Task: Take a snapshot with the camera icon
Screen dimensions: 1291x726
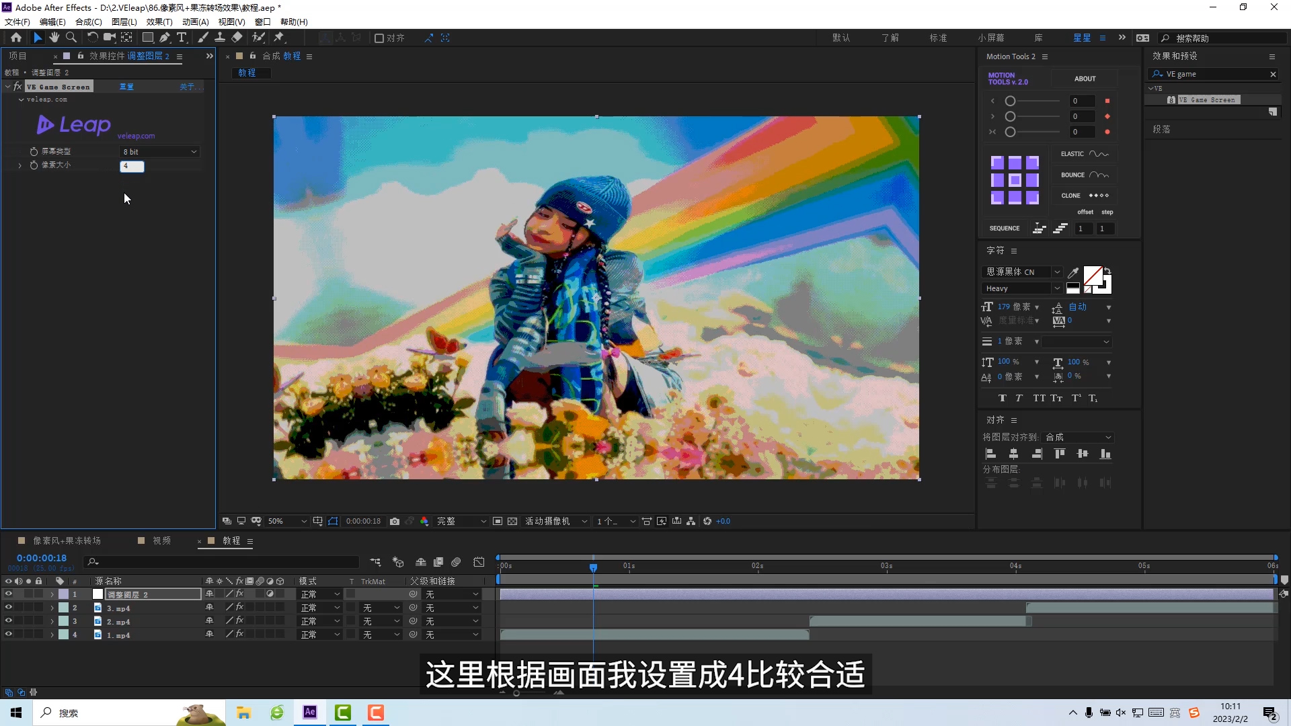Action: [395, 521]
